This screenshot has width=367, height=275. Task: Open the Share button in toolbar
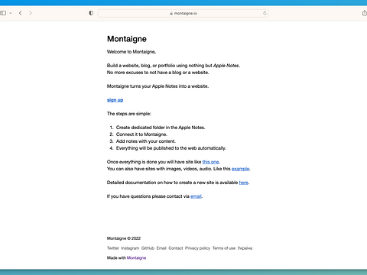point(365,13)
